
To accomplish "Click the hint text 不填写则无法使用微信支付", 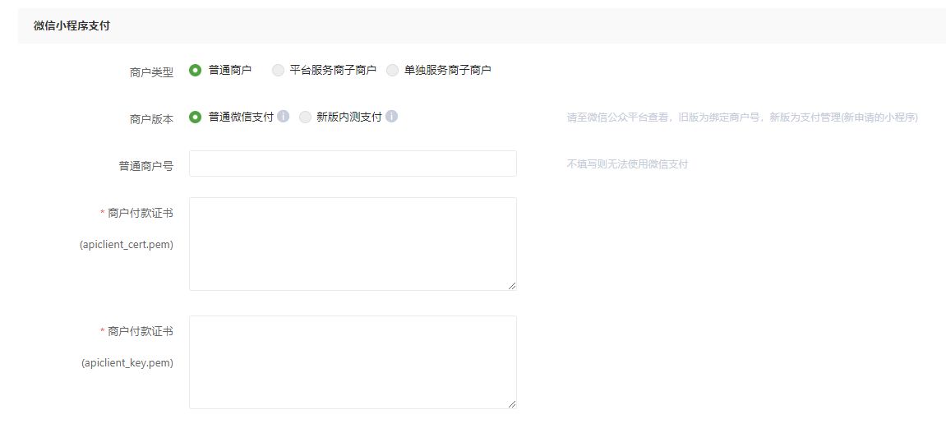I will pos(627,164).
